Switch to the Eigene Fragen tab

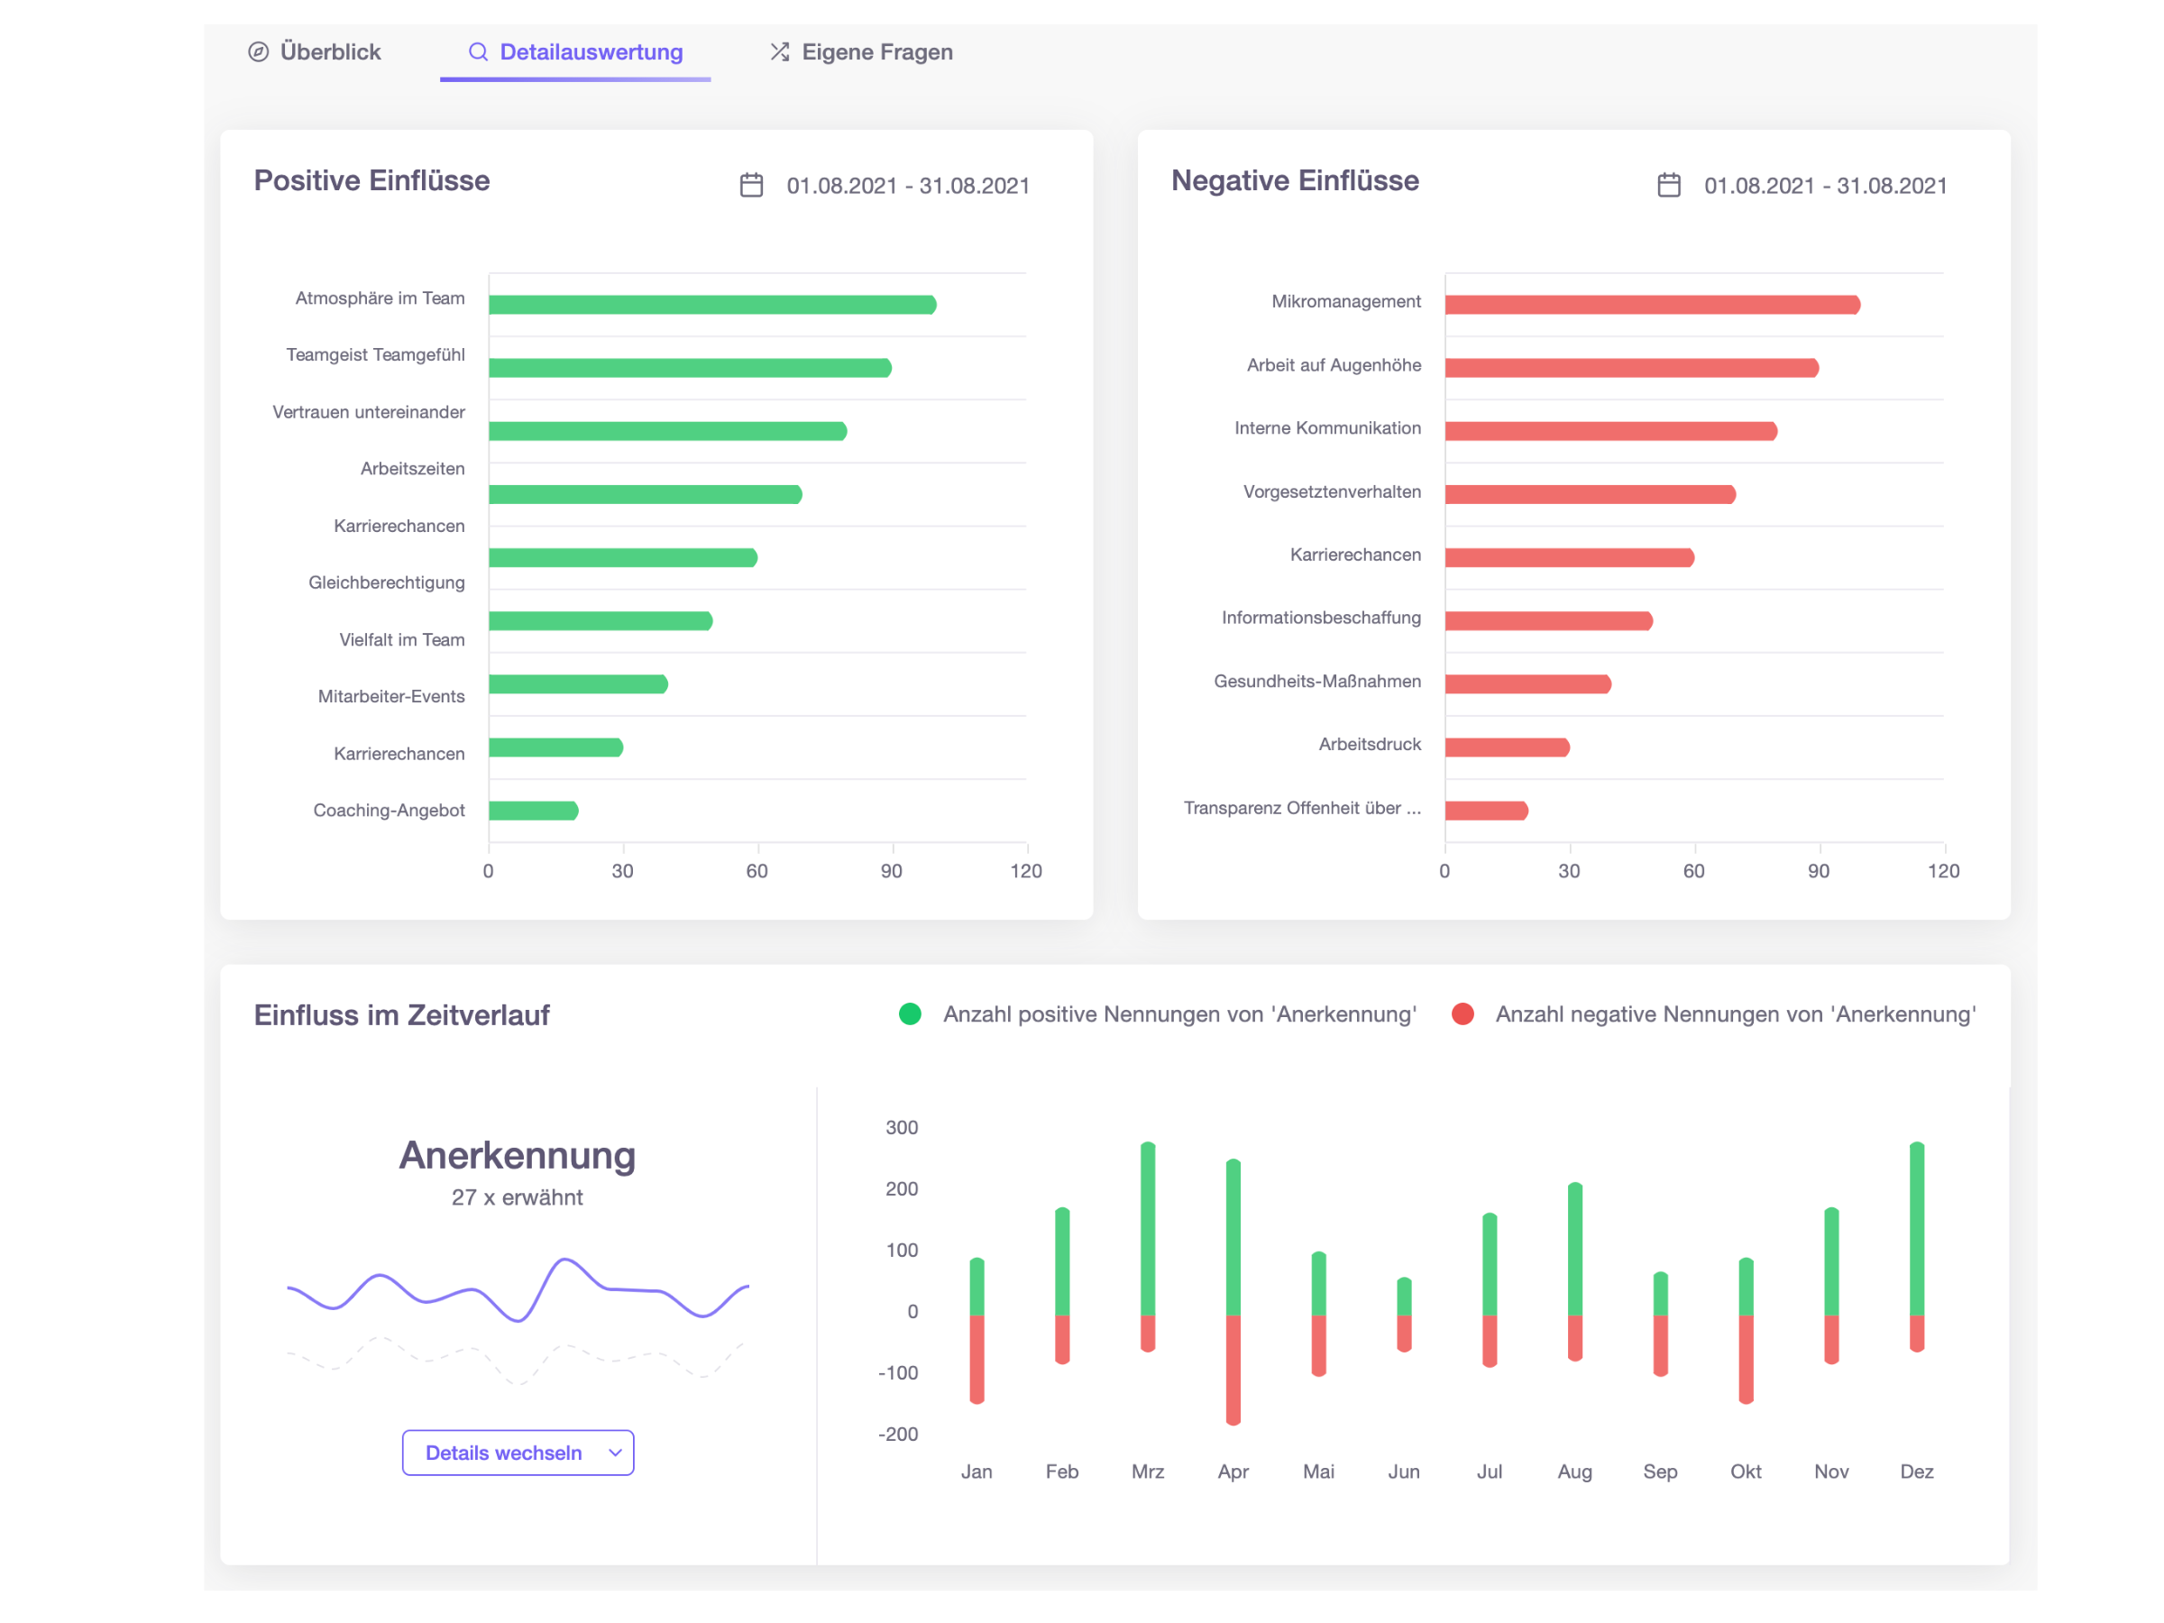pyautogui.click(x=876, y=52)
